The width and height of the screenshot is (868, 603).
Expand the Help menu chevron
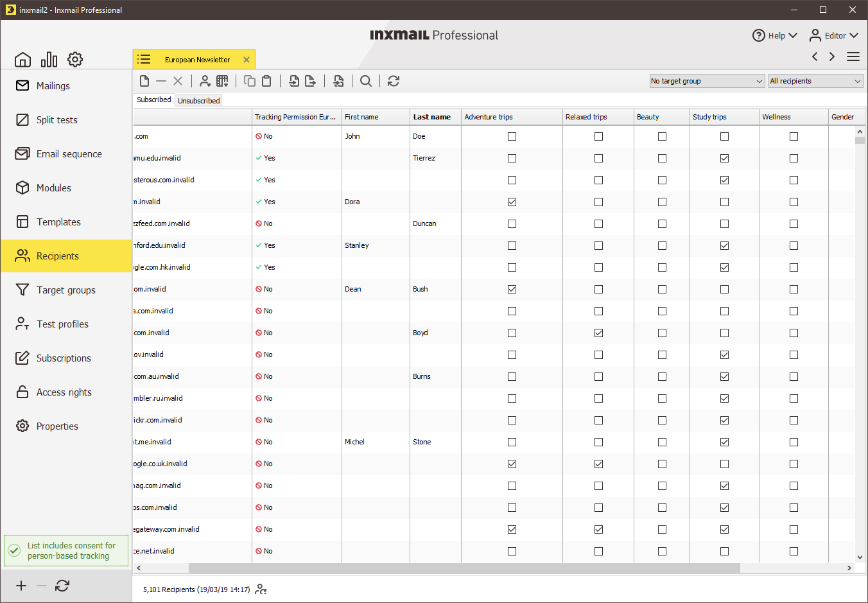[x=793, y=35]
